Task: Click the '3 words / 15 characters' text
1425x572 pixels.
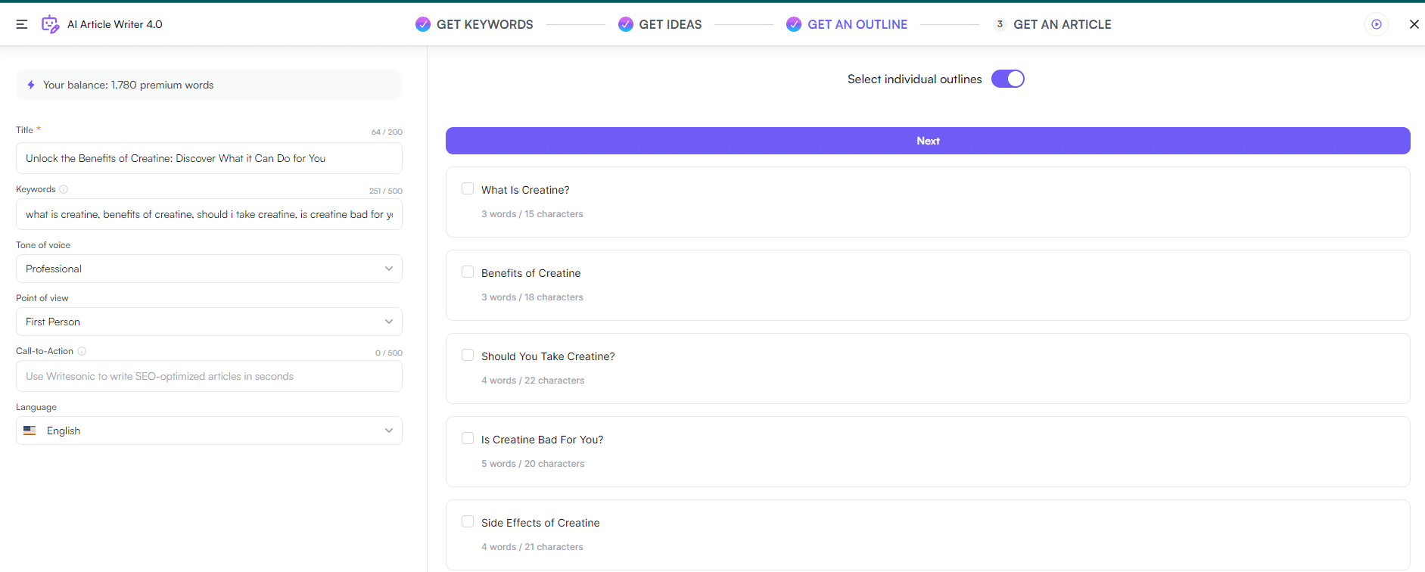Action: click(532, 214)
